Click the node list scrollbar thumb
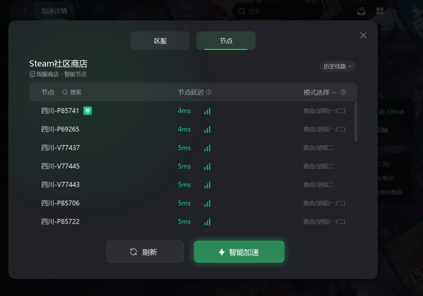The image size is (423, 296). 356,122
